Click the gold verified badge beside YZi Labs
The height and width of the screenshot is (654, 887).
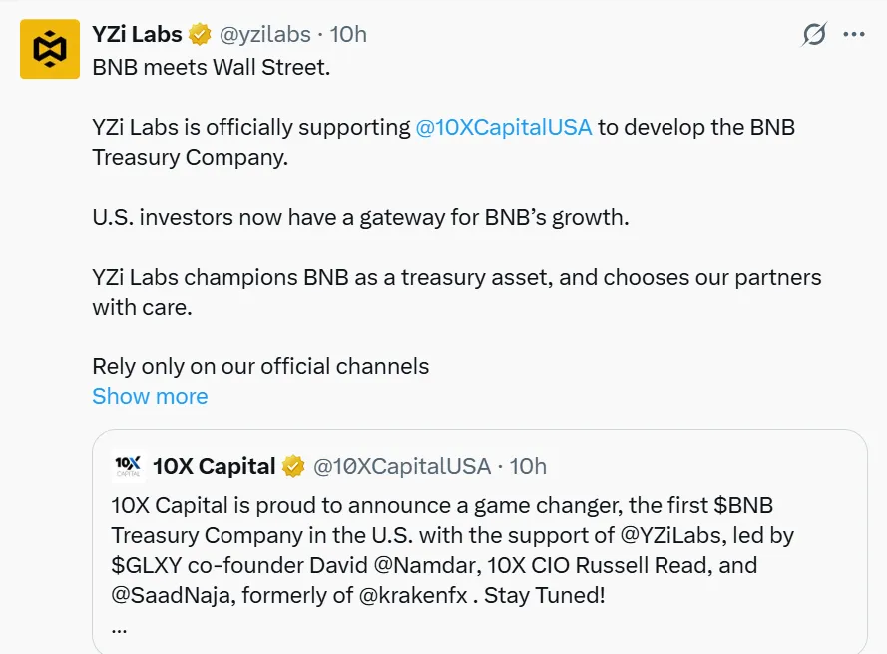point(200,35)
